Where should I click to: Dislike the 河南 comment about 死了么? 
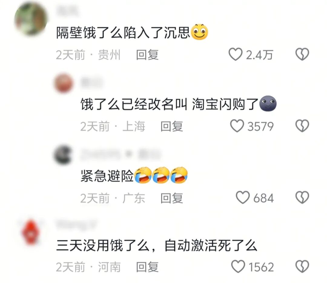(302, 267)
